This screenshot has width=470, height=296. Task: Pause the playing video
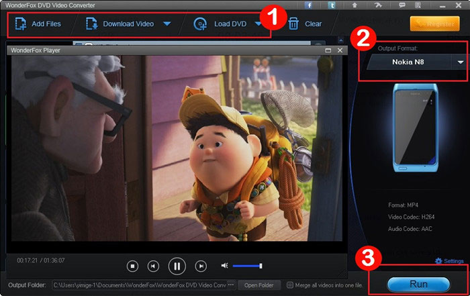tap(177, 266)
